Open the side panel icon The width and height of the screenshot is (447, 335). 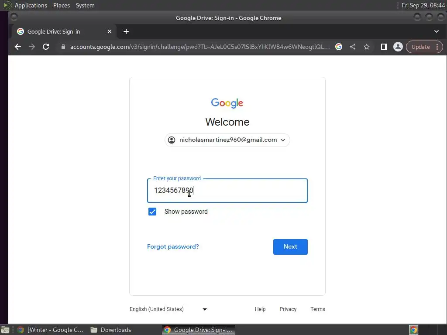pyautogui.click(x=384, y=47)
